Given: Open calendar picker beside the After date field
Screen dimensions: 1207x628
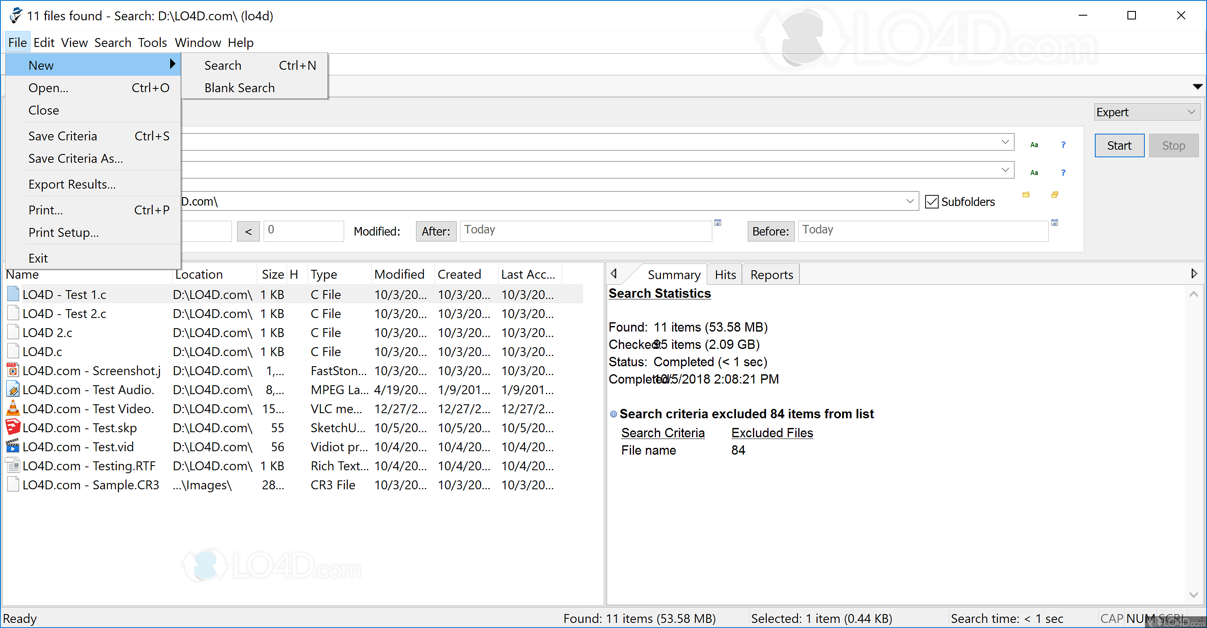Looking at the screenshot, I should click(x=717, y=222).
